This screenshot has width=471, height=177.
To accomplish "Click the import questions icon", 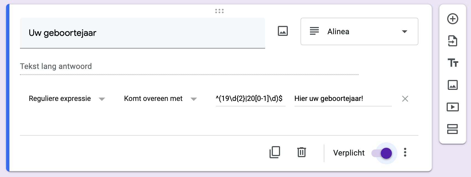I will [x=453, y=41].
